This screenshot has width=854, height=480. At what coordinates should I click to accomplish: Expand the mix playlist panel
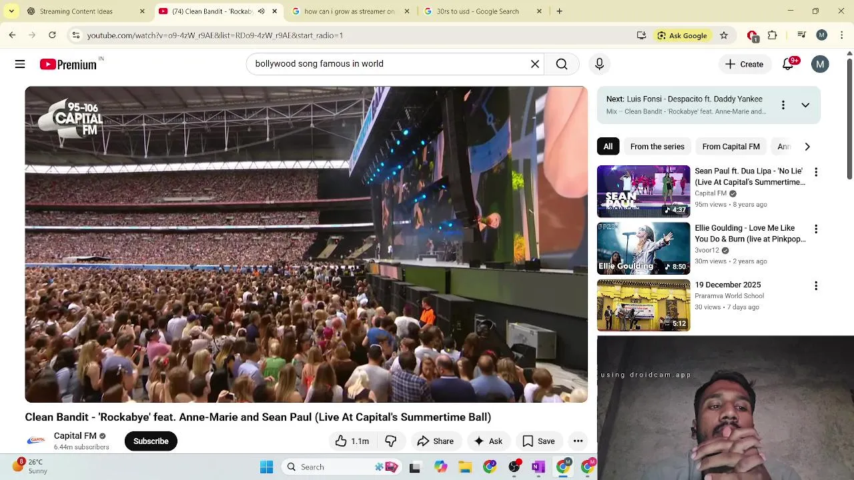coord(805,105)
